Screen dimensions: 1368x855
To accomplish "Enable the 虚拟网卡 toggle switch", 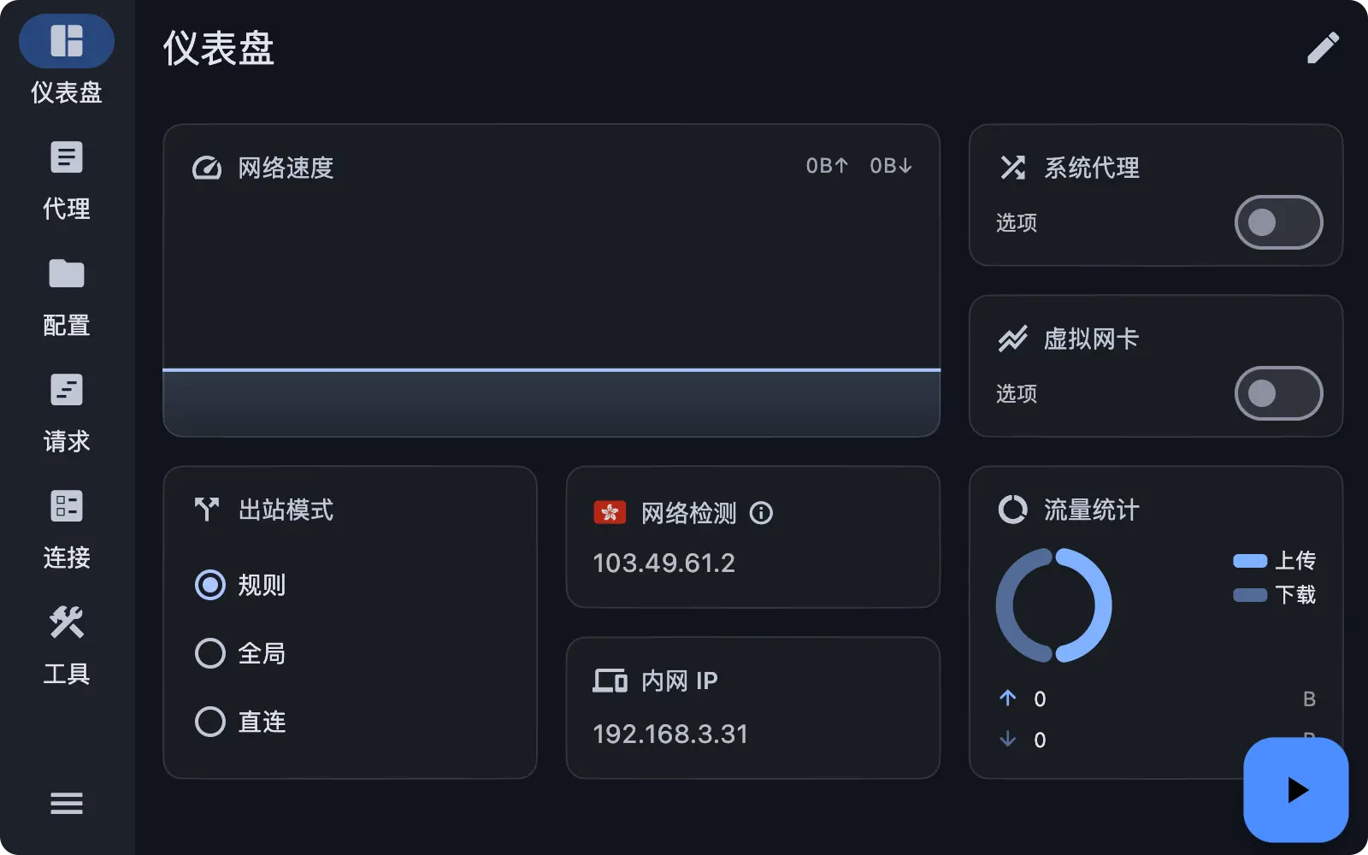I will coord(1278,393).
